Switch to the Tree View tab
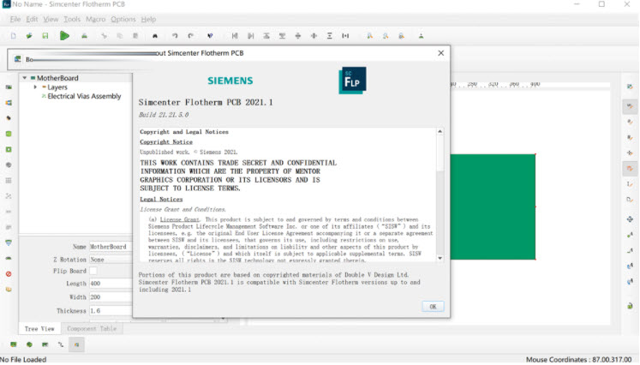Image resolution: width=640 pixels, height=365 pixels. (39, 330)
